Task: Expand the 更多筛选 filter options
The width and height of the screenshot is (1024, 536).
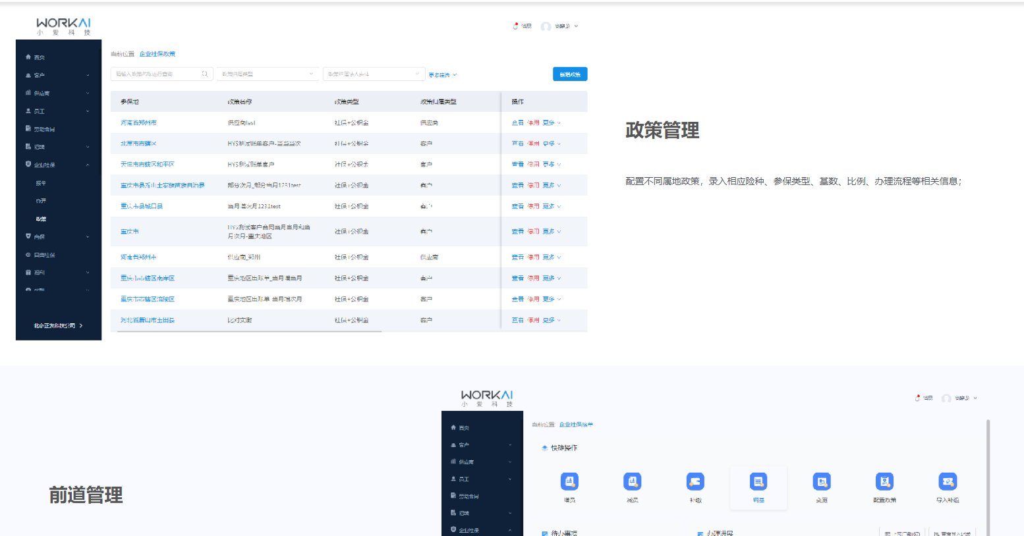Action: pos(443,74)
